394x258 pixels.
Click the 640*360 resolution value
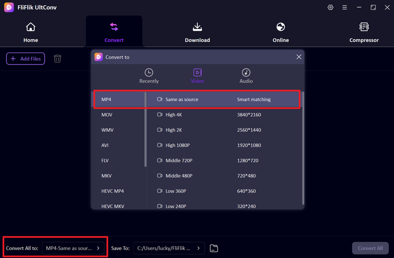click(247, 191)
